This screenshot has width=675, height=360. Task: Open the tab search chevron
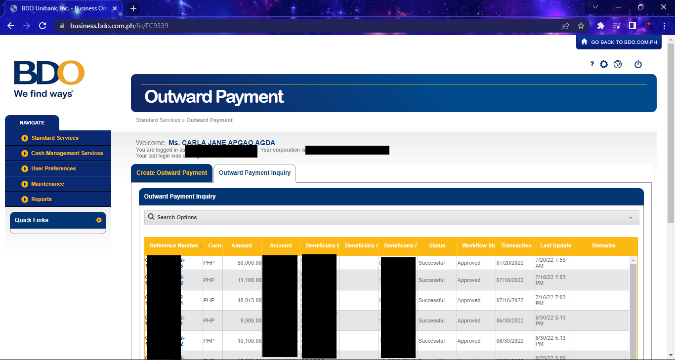click(x=595, y=7)
